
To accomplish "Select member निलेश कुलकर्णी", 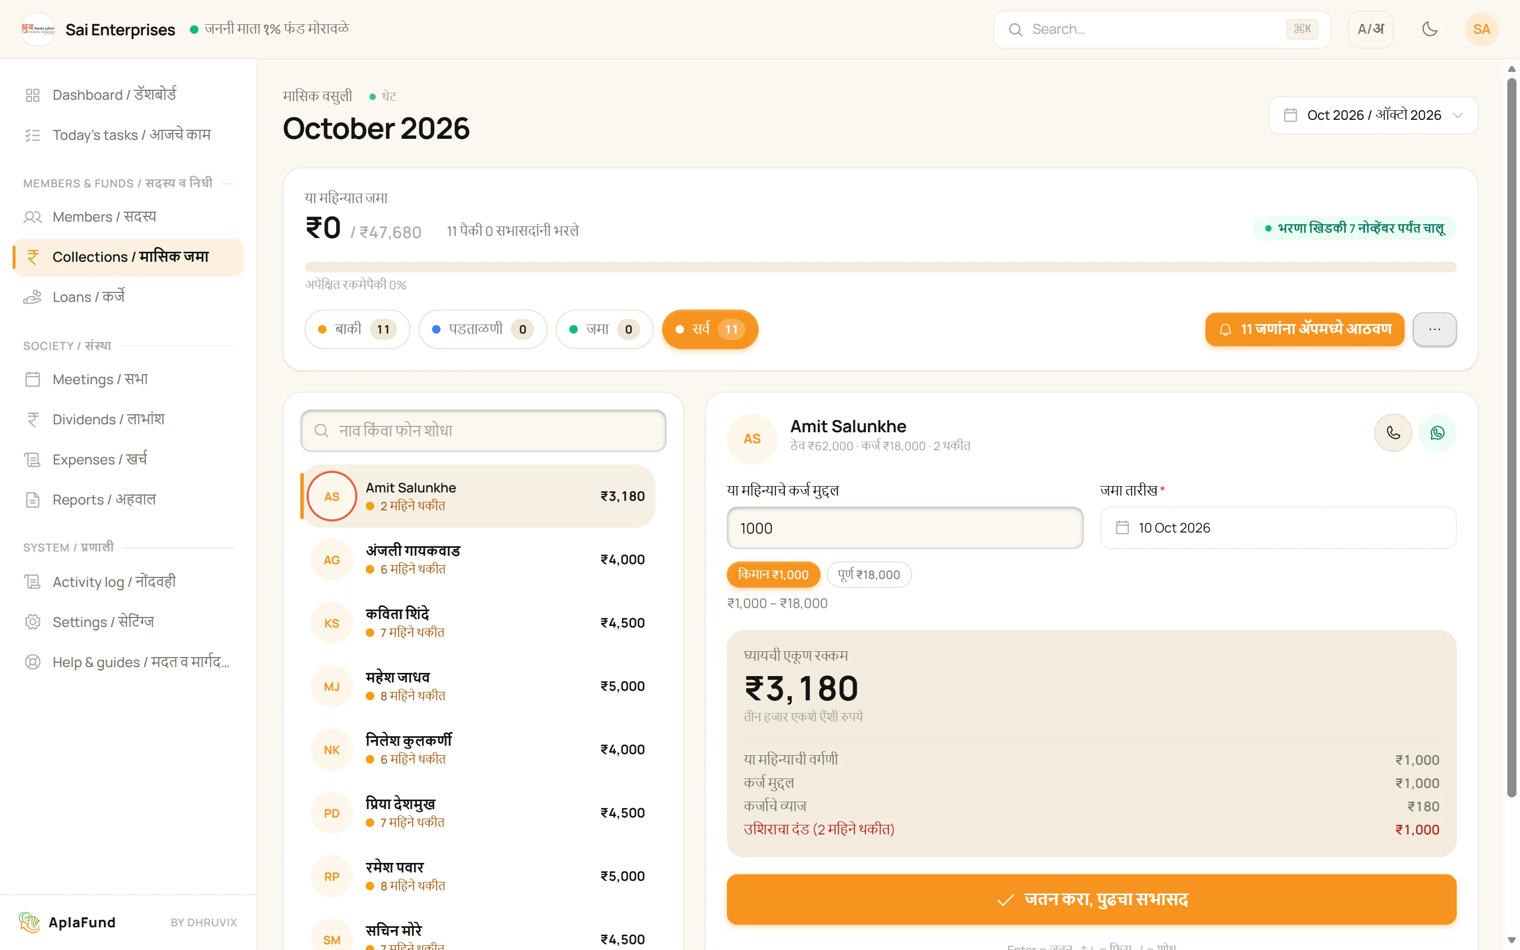I will 478,750.
